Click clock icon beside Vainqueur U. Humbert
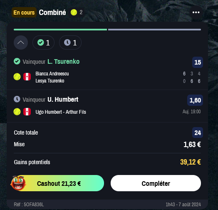This screenshot has width=218, height=210. pyautogui.click(x=17, y=99)
